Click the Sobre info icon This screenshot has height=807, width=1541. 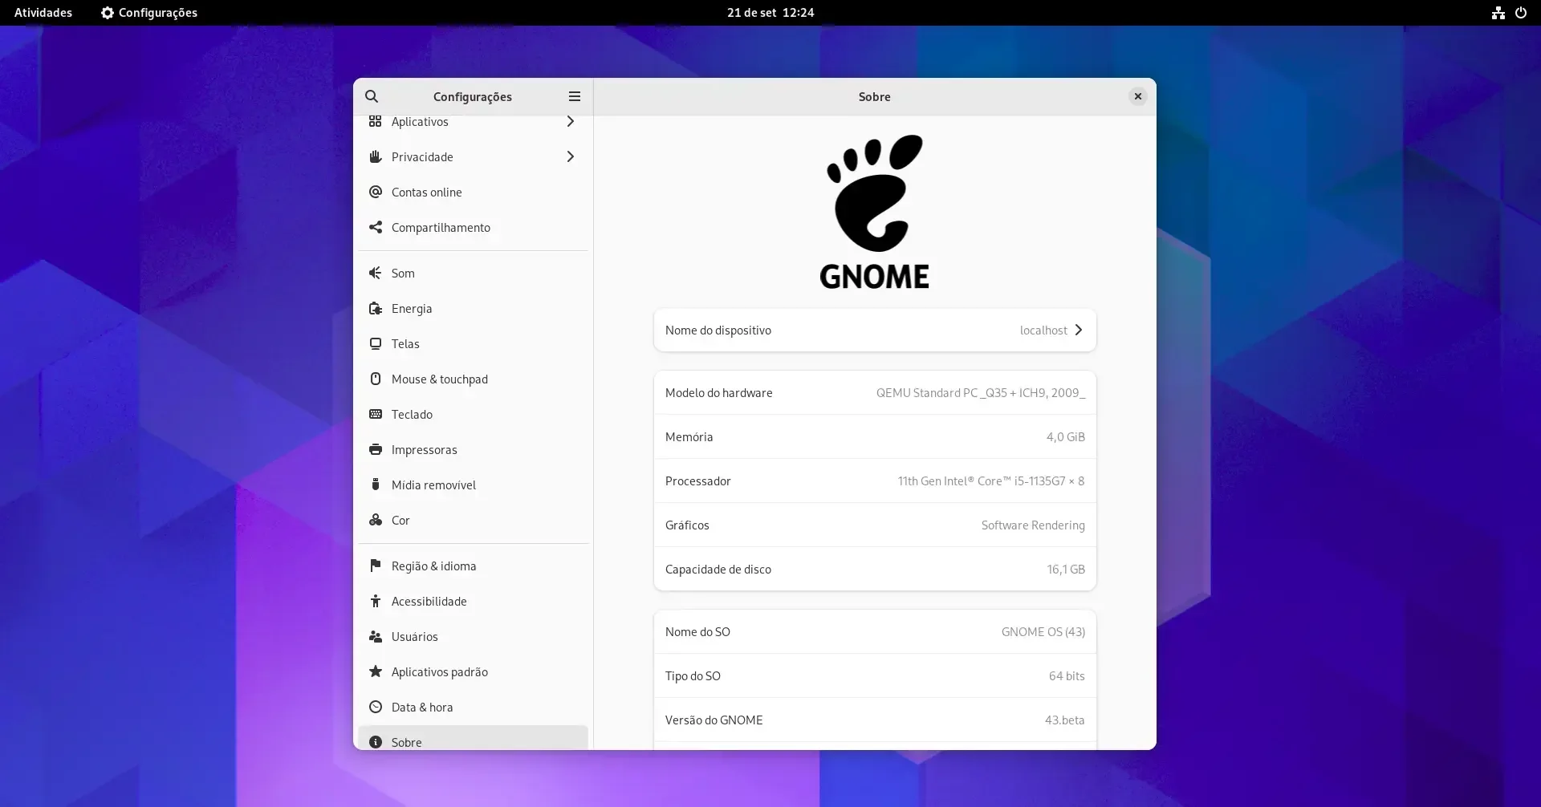point(375,742)
